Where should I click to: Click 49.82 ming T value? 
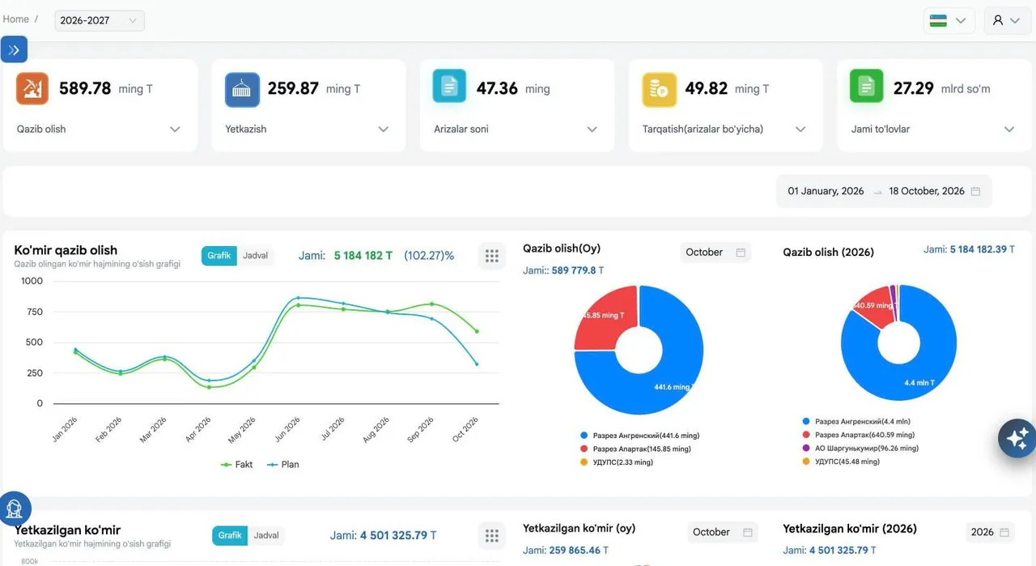[x=727, y=89]
